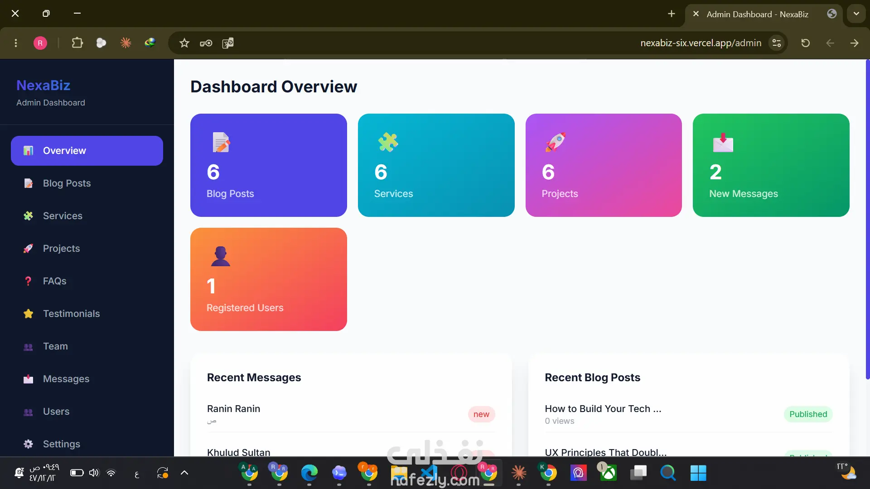Click the Team people icon in sidebar

coord(29,347)
